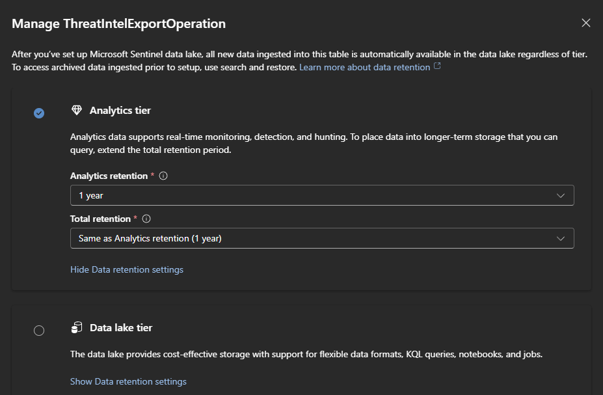Toggle the checked Analytics tier selection circle
The width and height of the screenshot is (603, 395).
[x=39, y=113]
